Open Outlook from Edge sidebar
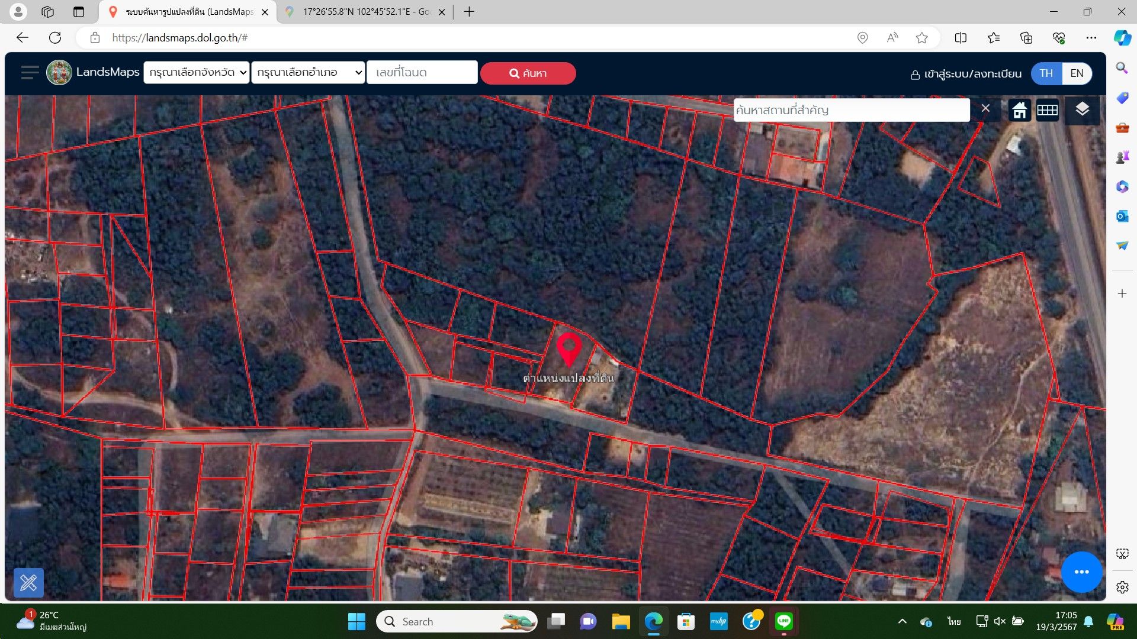This screenshot has width=1137, height=639. click(1122, 216)
